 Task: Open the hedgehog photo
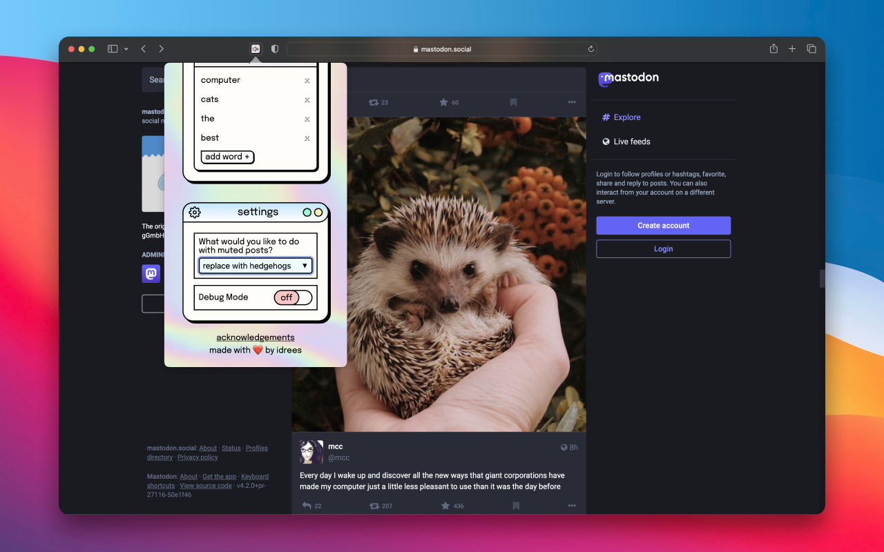439,274
